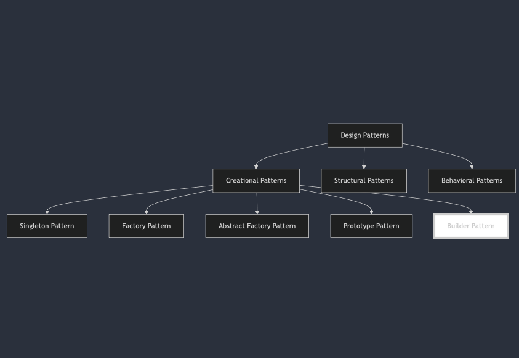
Task: Select the arrow pointing to Abstract Factory Pattern
Action: [256, 203]
